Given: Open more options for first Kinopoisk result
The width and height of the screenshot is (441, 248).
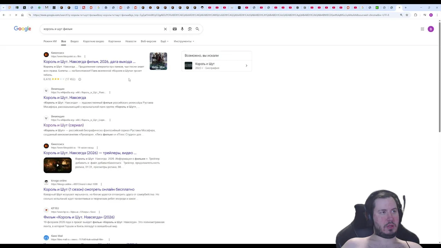Looking at the screenshot, I should point(85,56).
